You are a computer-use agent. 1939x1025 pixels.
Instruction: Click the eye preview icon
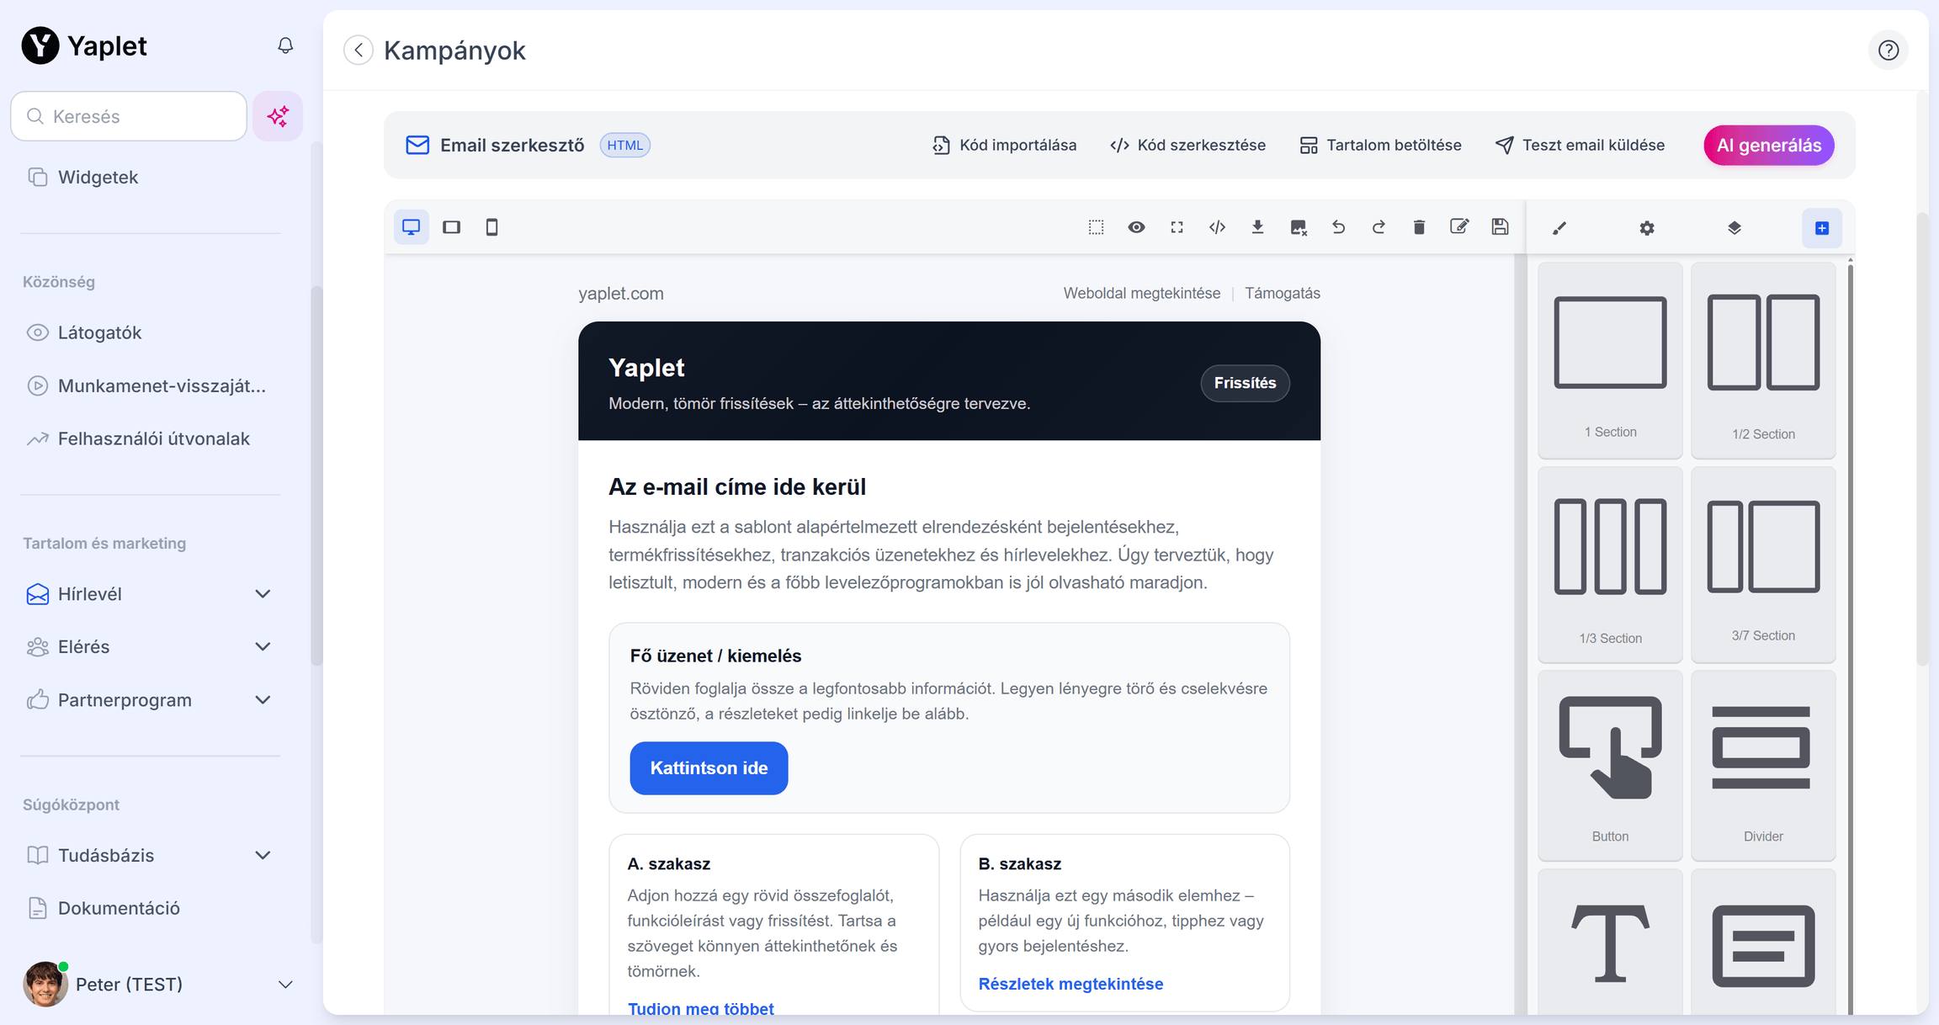point(1136,227)
